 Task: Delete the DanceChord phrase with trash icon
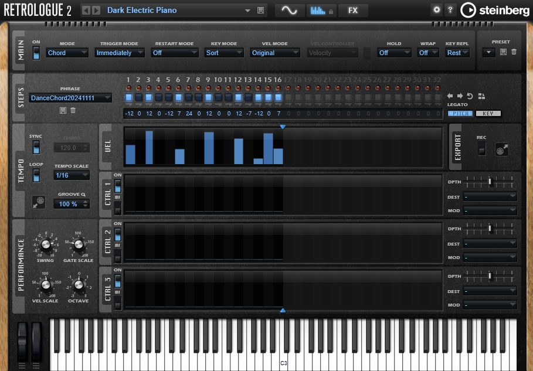[73, 110]
